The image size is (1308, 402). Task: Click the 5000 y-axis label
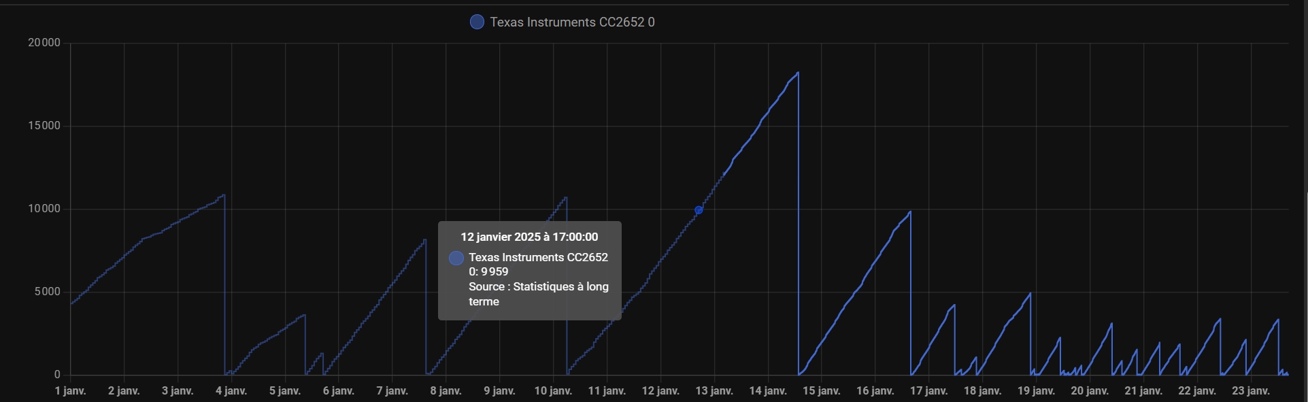pyautogui.click(x=47, y=292)
